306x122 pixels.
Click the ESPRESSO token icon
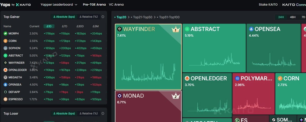(x=5, y=99)
